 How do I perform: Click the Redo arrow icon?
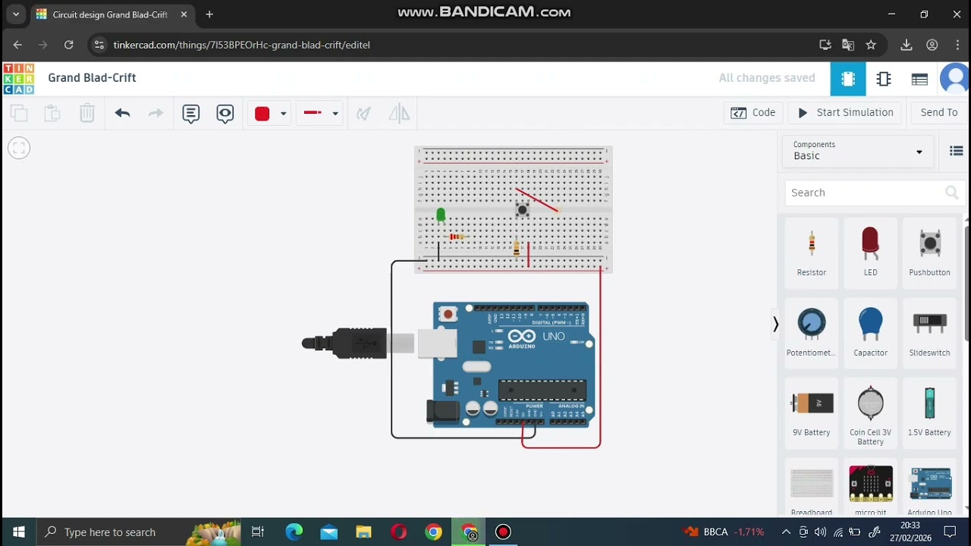[156, 114]
